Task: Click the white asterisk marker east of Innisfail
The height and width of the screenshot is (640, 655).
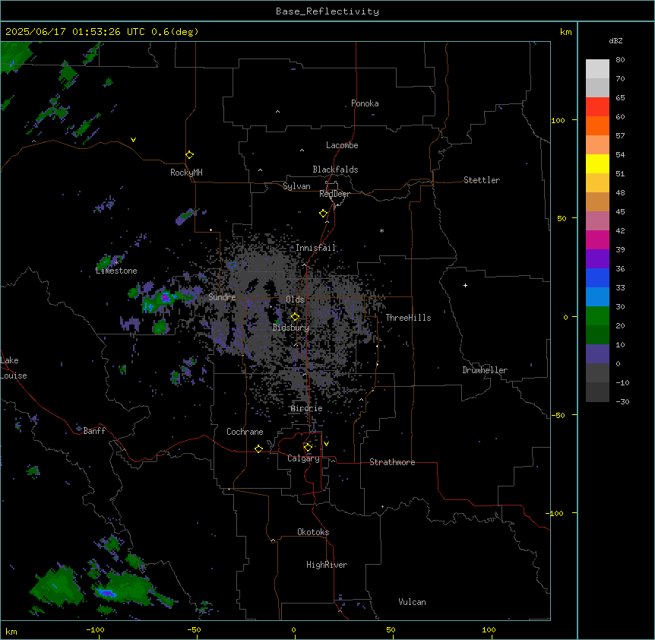Action: [x=381, y=230]
